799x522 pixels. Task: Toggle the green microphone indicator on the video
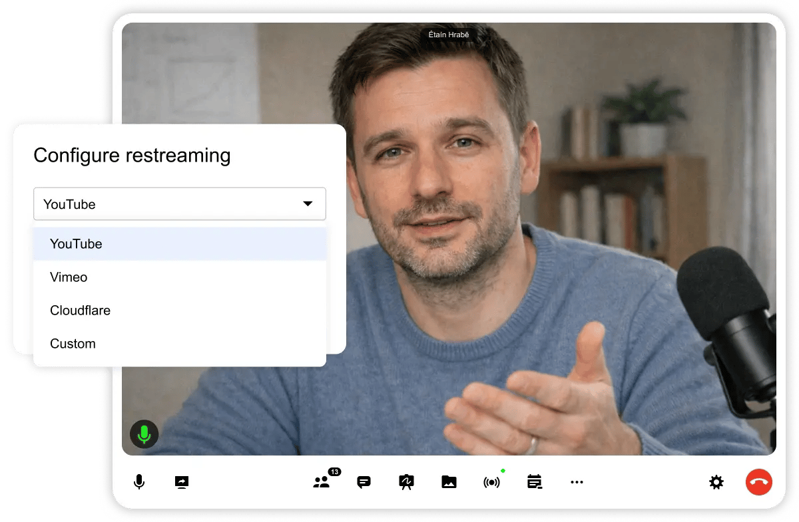[144, 434]
